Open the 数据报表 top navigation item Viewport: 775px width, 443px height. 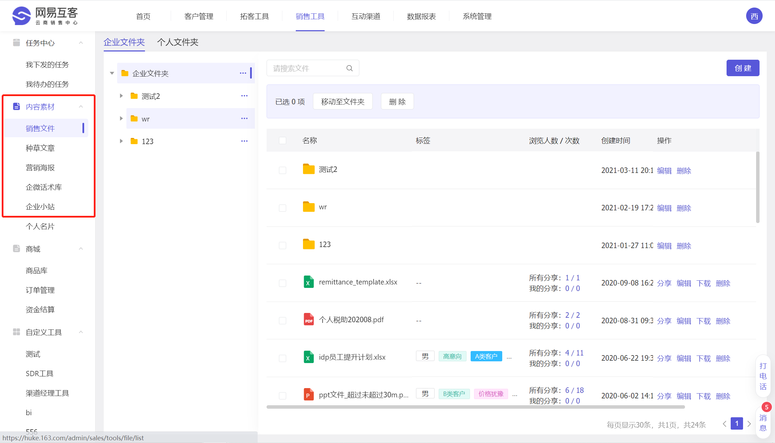coord(421,16)
